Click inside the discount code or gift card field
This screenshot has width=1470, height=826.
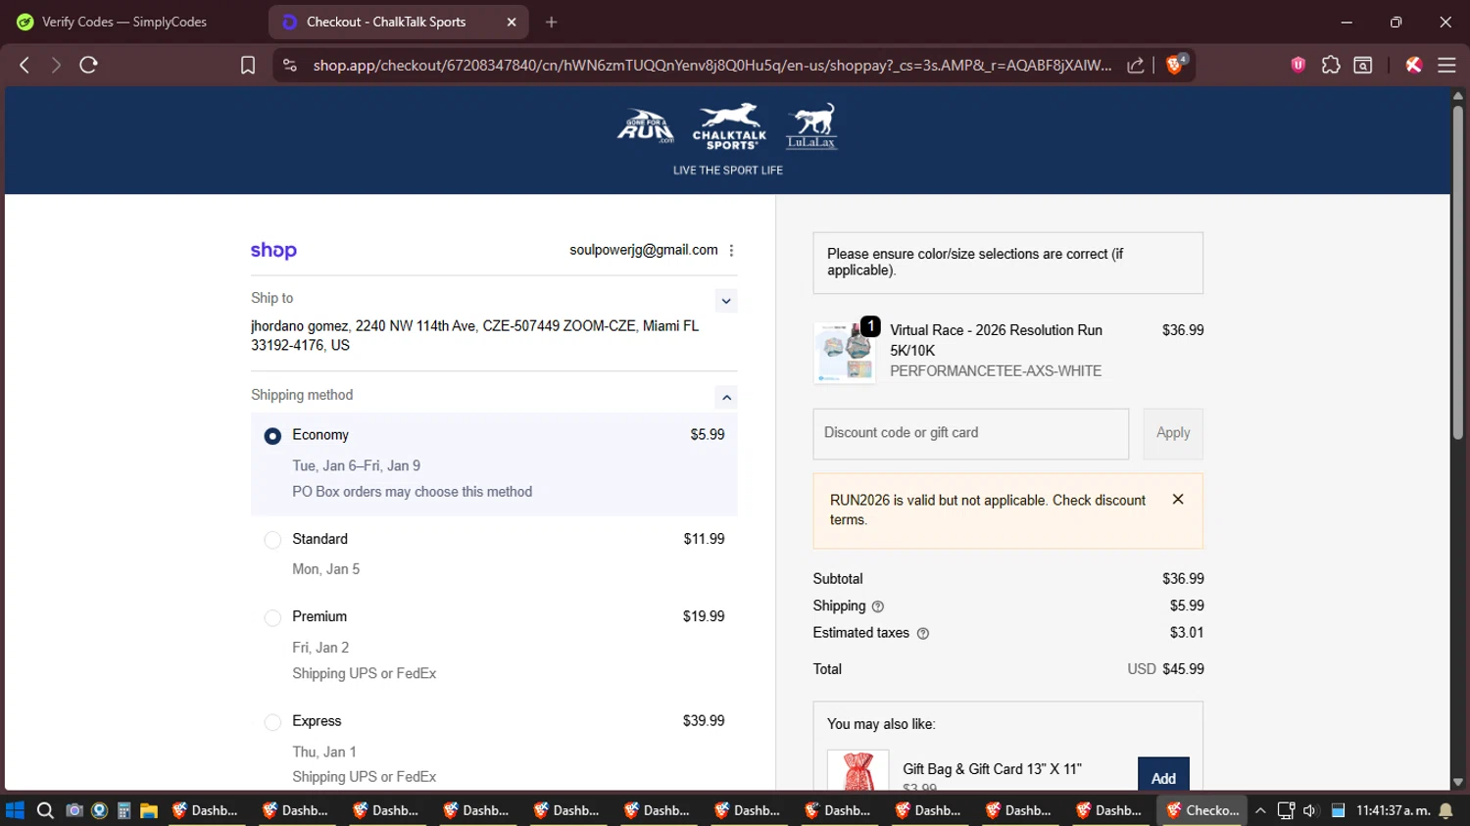970,433
